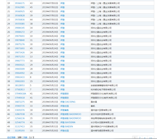Open application number 38328953
Screen dimensions: 157x139
click(x=20, y=85)
